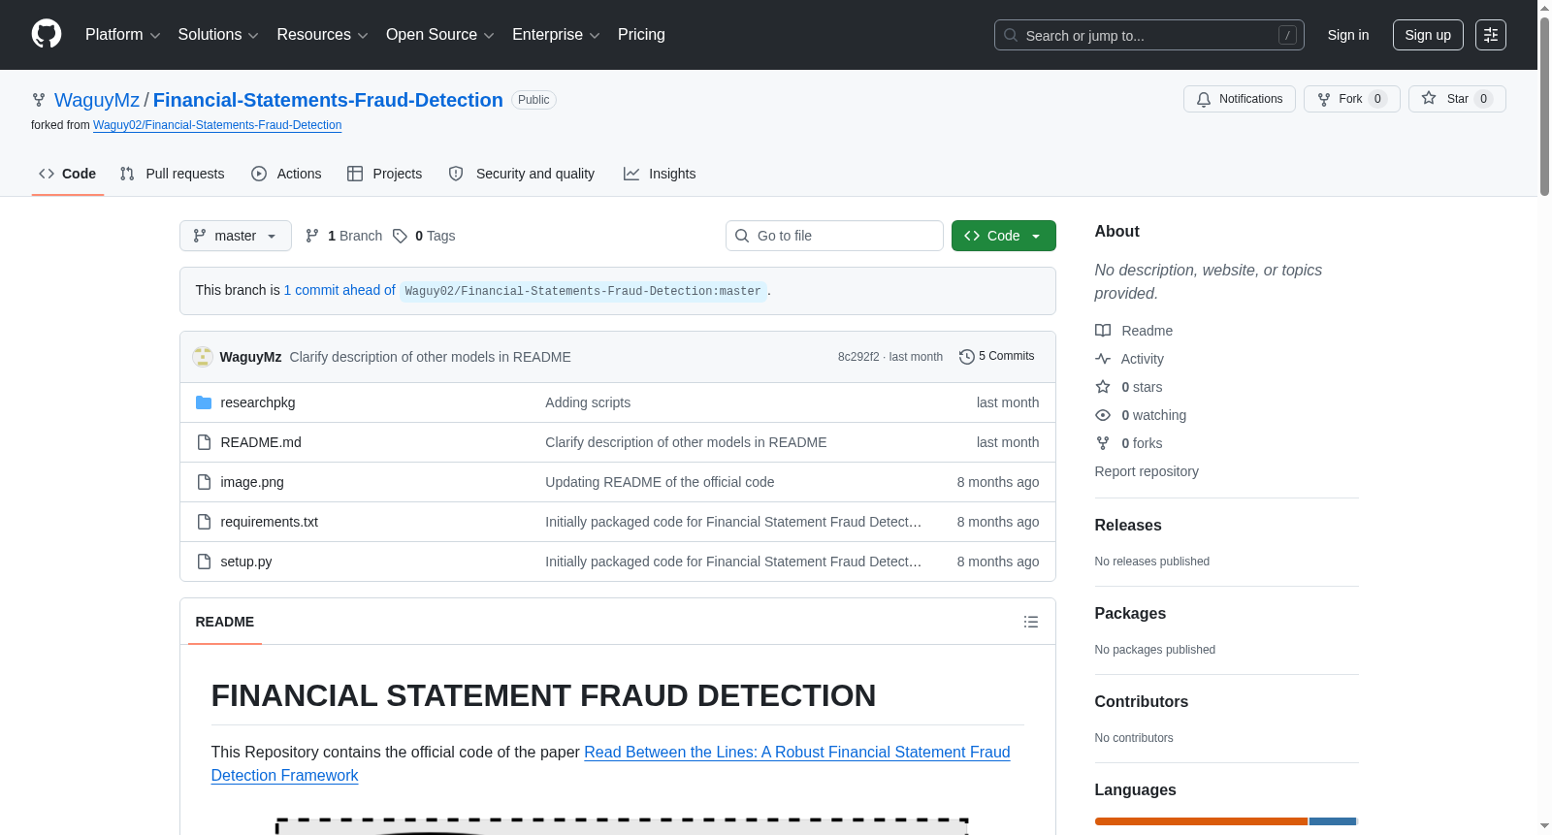Screen dimensions: 1552x835
Task: Click the notifications bell icon
Action: (x=1204, y=99)
